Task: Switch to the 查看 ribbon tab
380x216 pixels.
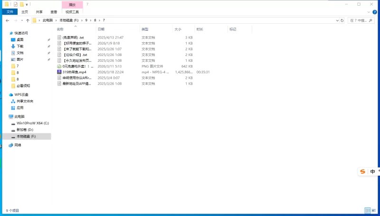Action: pos(54,12)
